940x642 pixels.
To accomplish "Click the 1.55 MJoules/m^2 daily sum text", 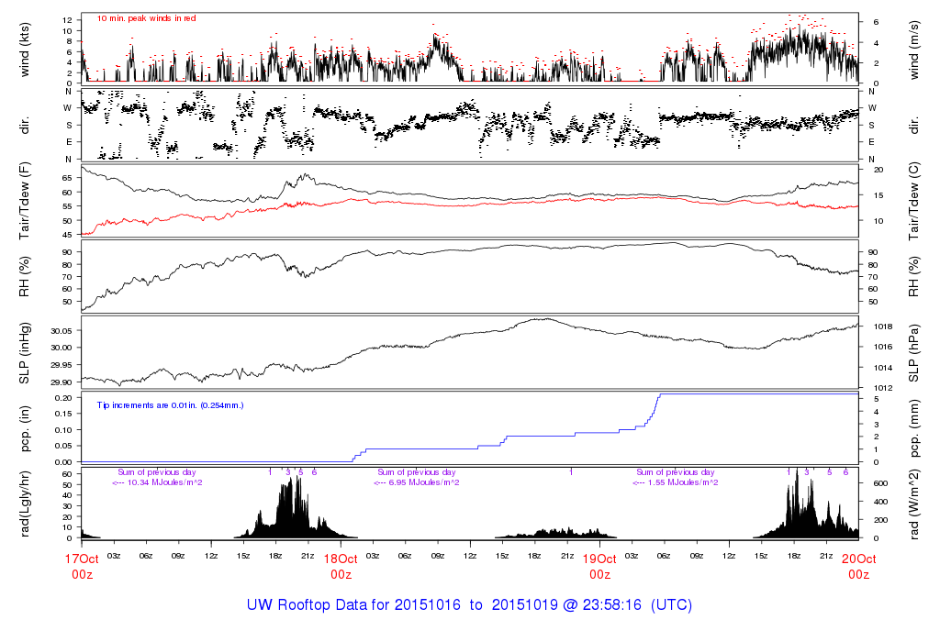I will (676, 482).
